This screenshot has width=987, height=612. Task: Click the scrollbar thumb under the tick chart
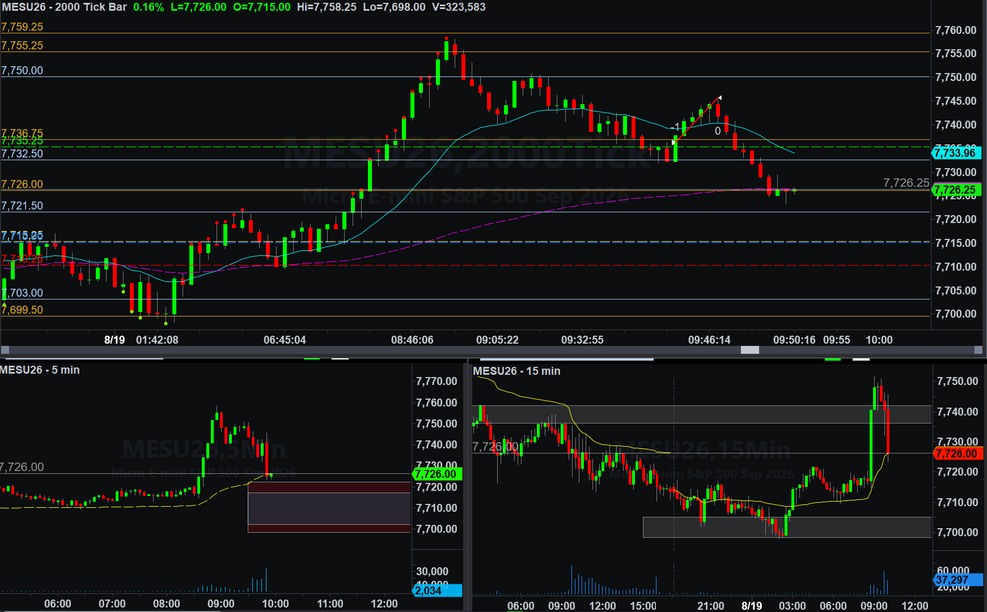[x=749, y=350]
